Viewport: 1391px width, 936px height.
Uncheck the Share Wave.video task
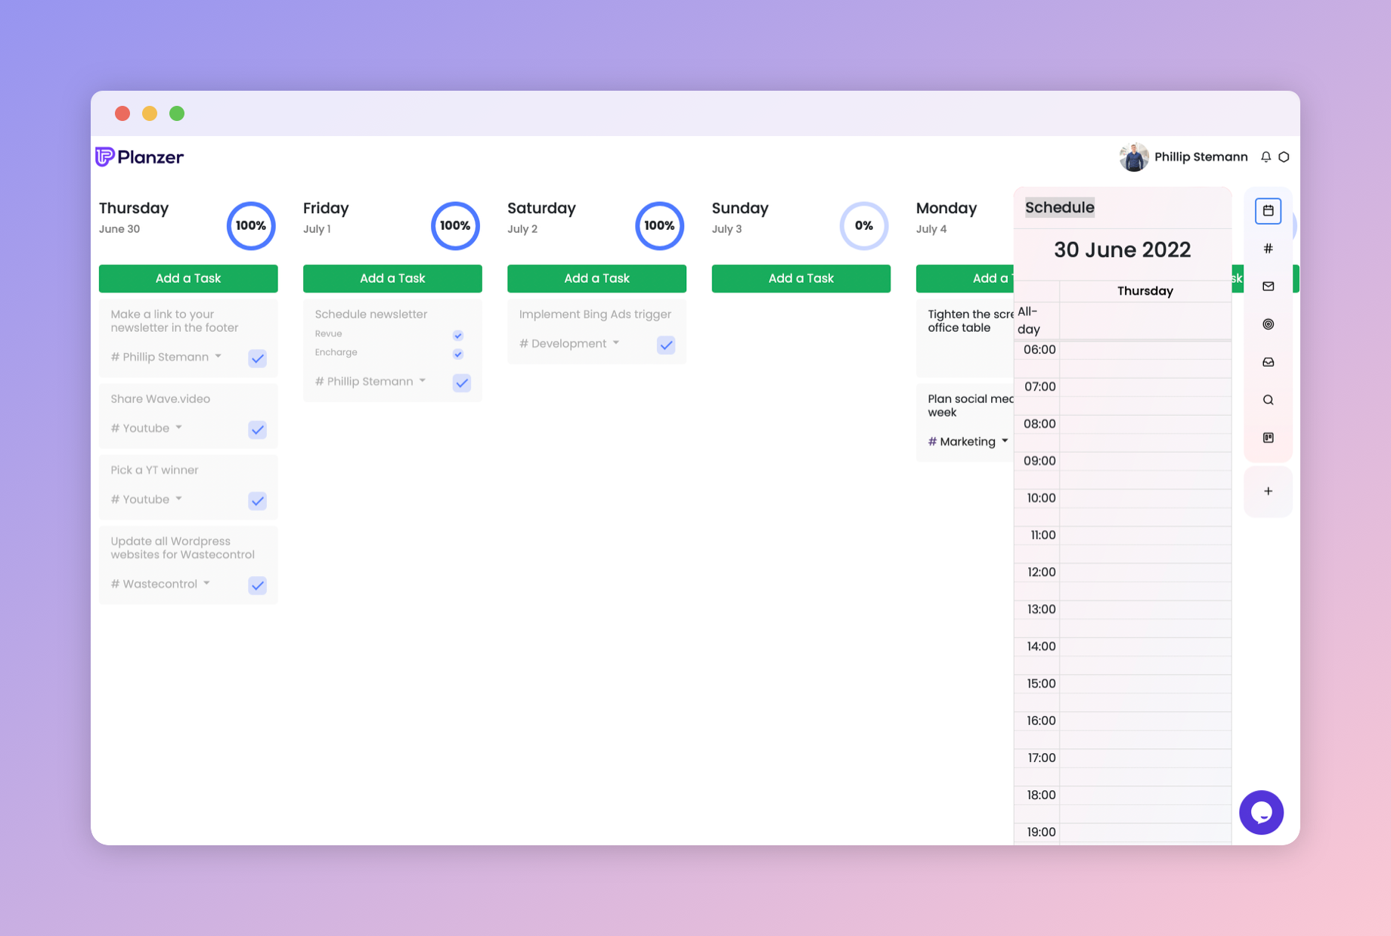point(257,429)
